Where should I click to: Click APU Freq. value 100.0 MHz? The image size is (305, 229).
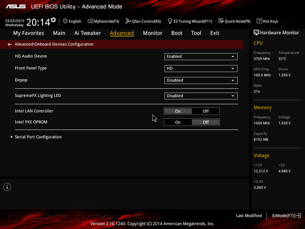pyautogui.click(x=262, y=75)
